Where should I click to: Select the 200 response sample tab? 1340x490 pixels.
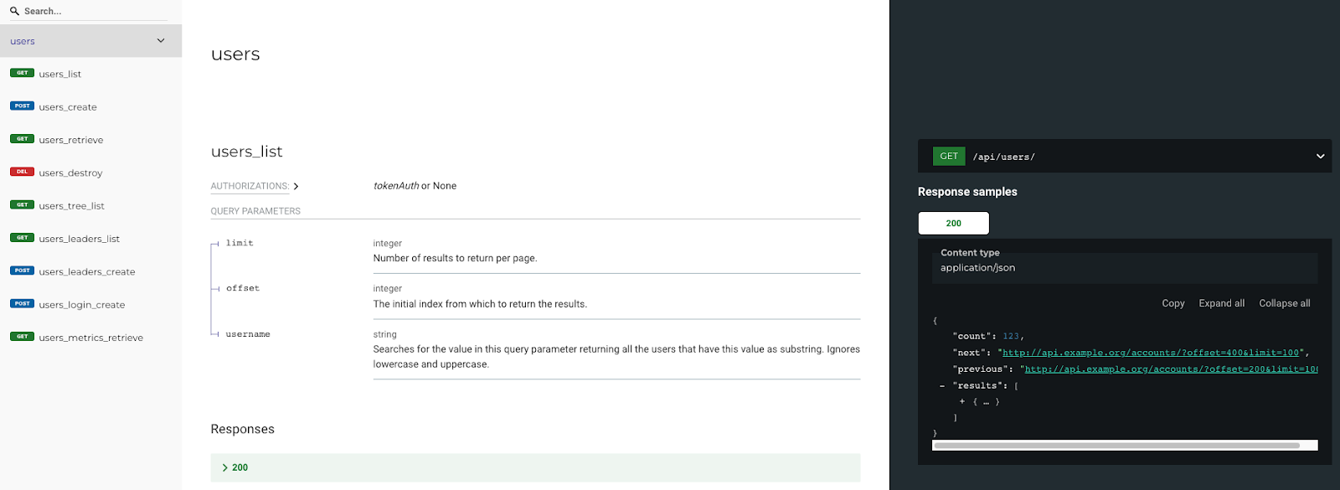tap(953, 223)
